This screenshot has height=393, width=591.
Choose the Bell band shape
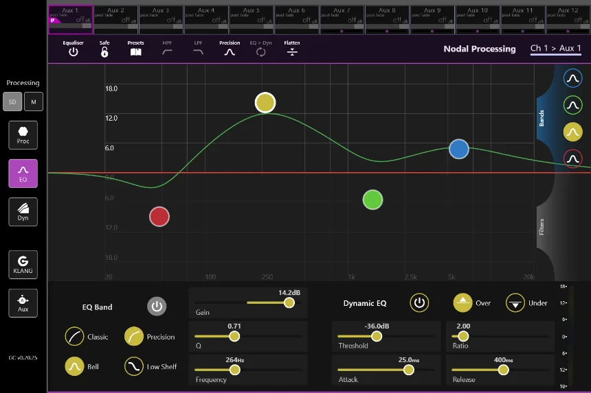(x=75, y=366)
